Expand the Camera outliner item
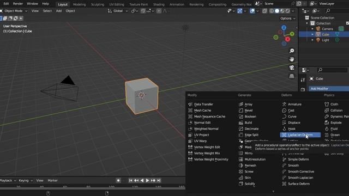Screen dimensions: 349x196 pos(312,29)
